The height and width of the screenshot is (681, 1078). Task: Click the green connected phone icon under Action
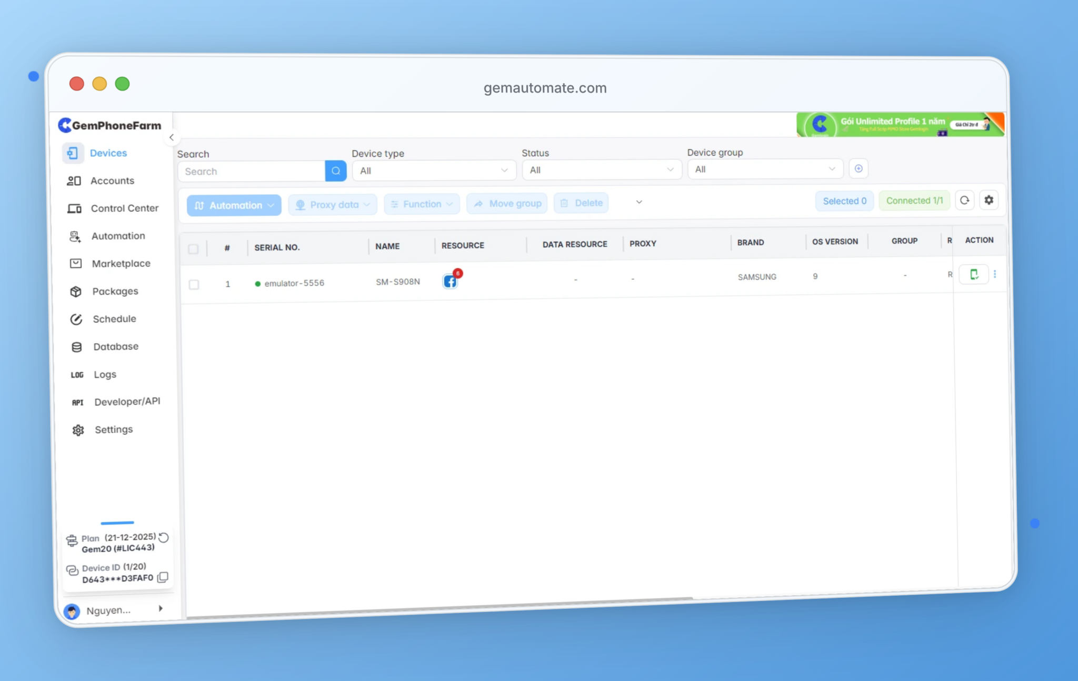click(x=974, y=274)
